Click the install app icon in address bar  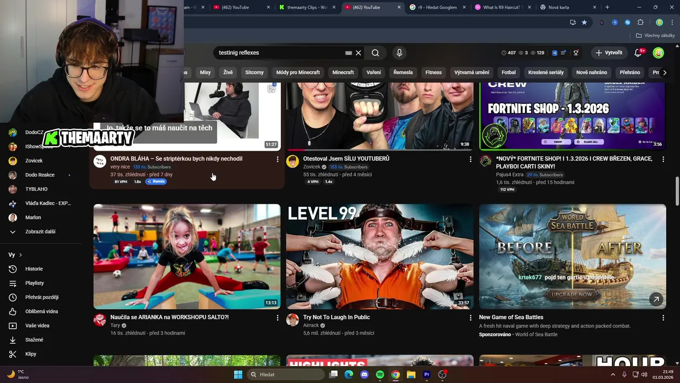pos(573,22)
